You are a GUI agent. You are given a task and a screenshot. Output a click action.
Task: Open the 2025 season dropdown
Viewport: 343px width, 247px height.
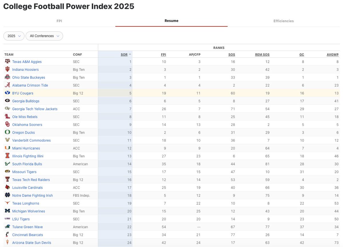[x=14, y=36]
